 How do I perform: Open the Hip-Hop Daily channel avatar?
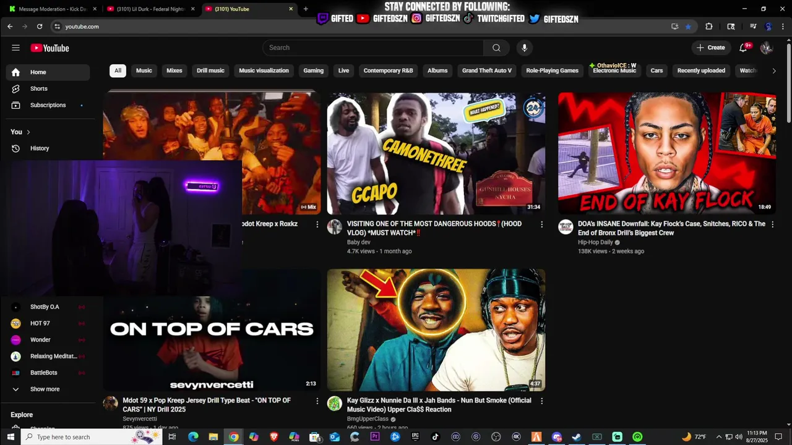tap(566, 227)
